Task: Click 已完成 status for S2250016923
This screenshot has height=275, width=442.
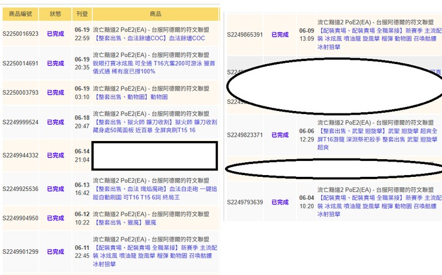Action: click(55, 33)
